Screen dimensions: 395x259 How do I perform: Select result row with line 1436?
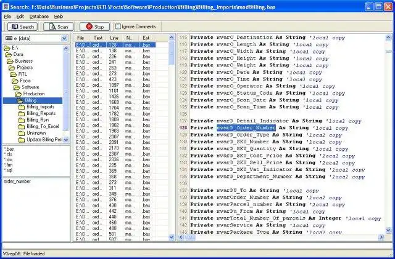pos(115,97)
